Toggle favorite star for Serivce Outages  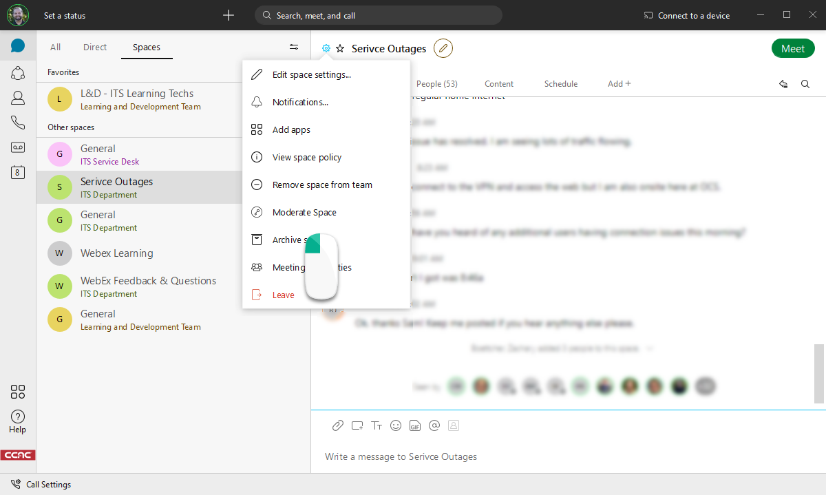coord(341,48)
